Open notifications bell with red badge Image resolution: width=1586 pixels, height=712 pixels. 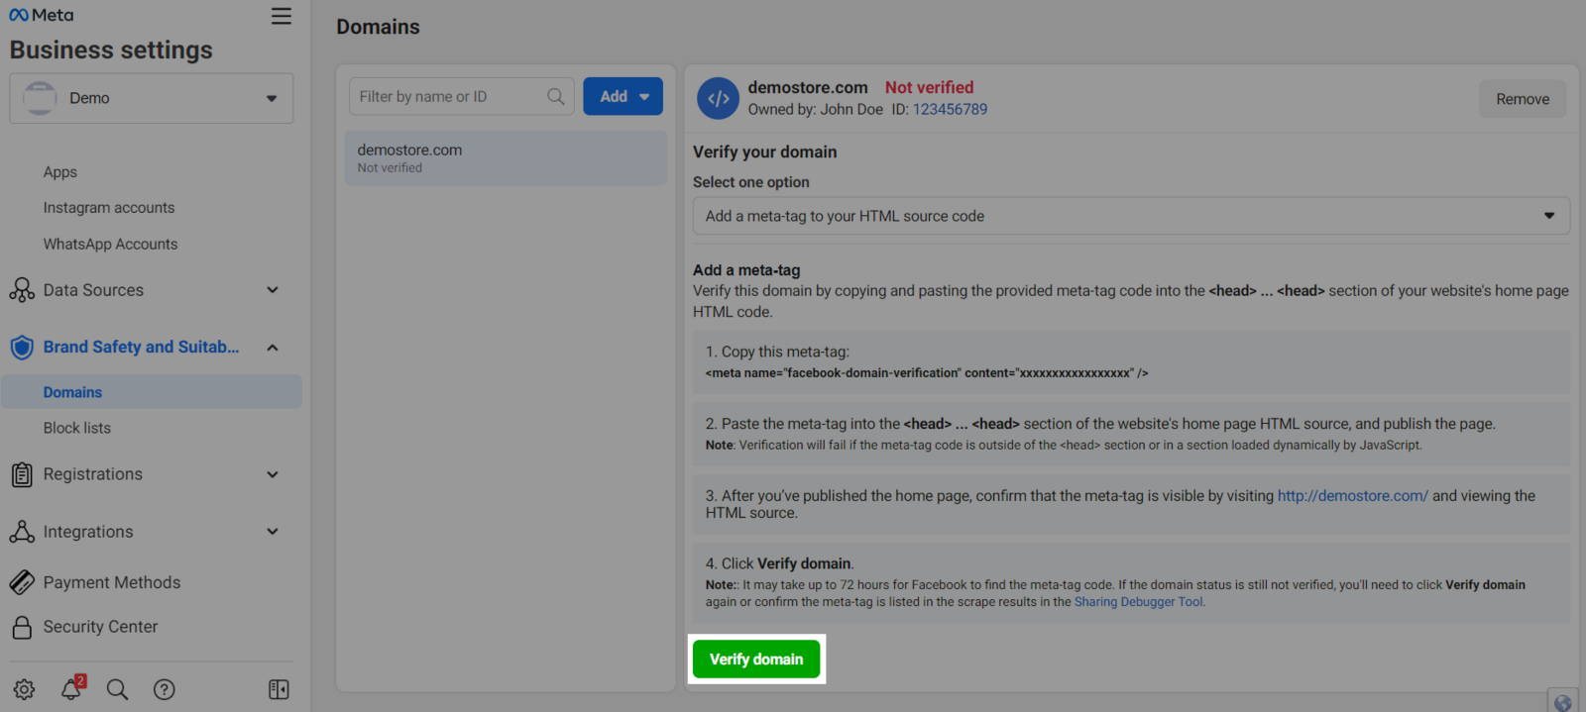71,688
